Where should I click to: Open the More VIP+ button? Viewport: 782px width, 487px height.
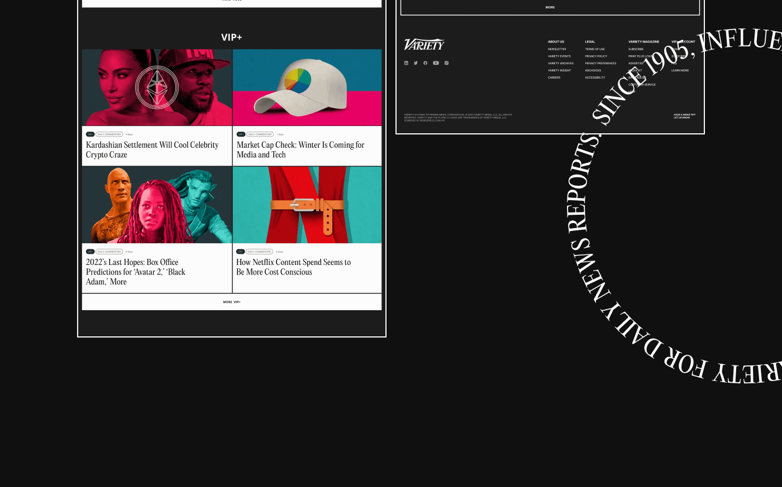[x=232, y=302]
